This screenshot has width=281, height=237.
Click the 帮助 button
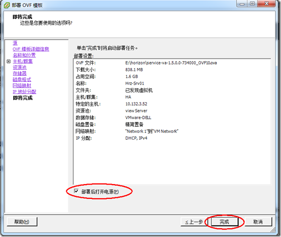pyautogui.click(x=22, y=222)
